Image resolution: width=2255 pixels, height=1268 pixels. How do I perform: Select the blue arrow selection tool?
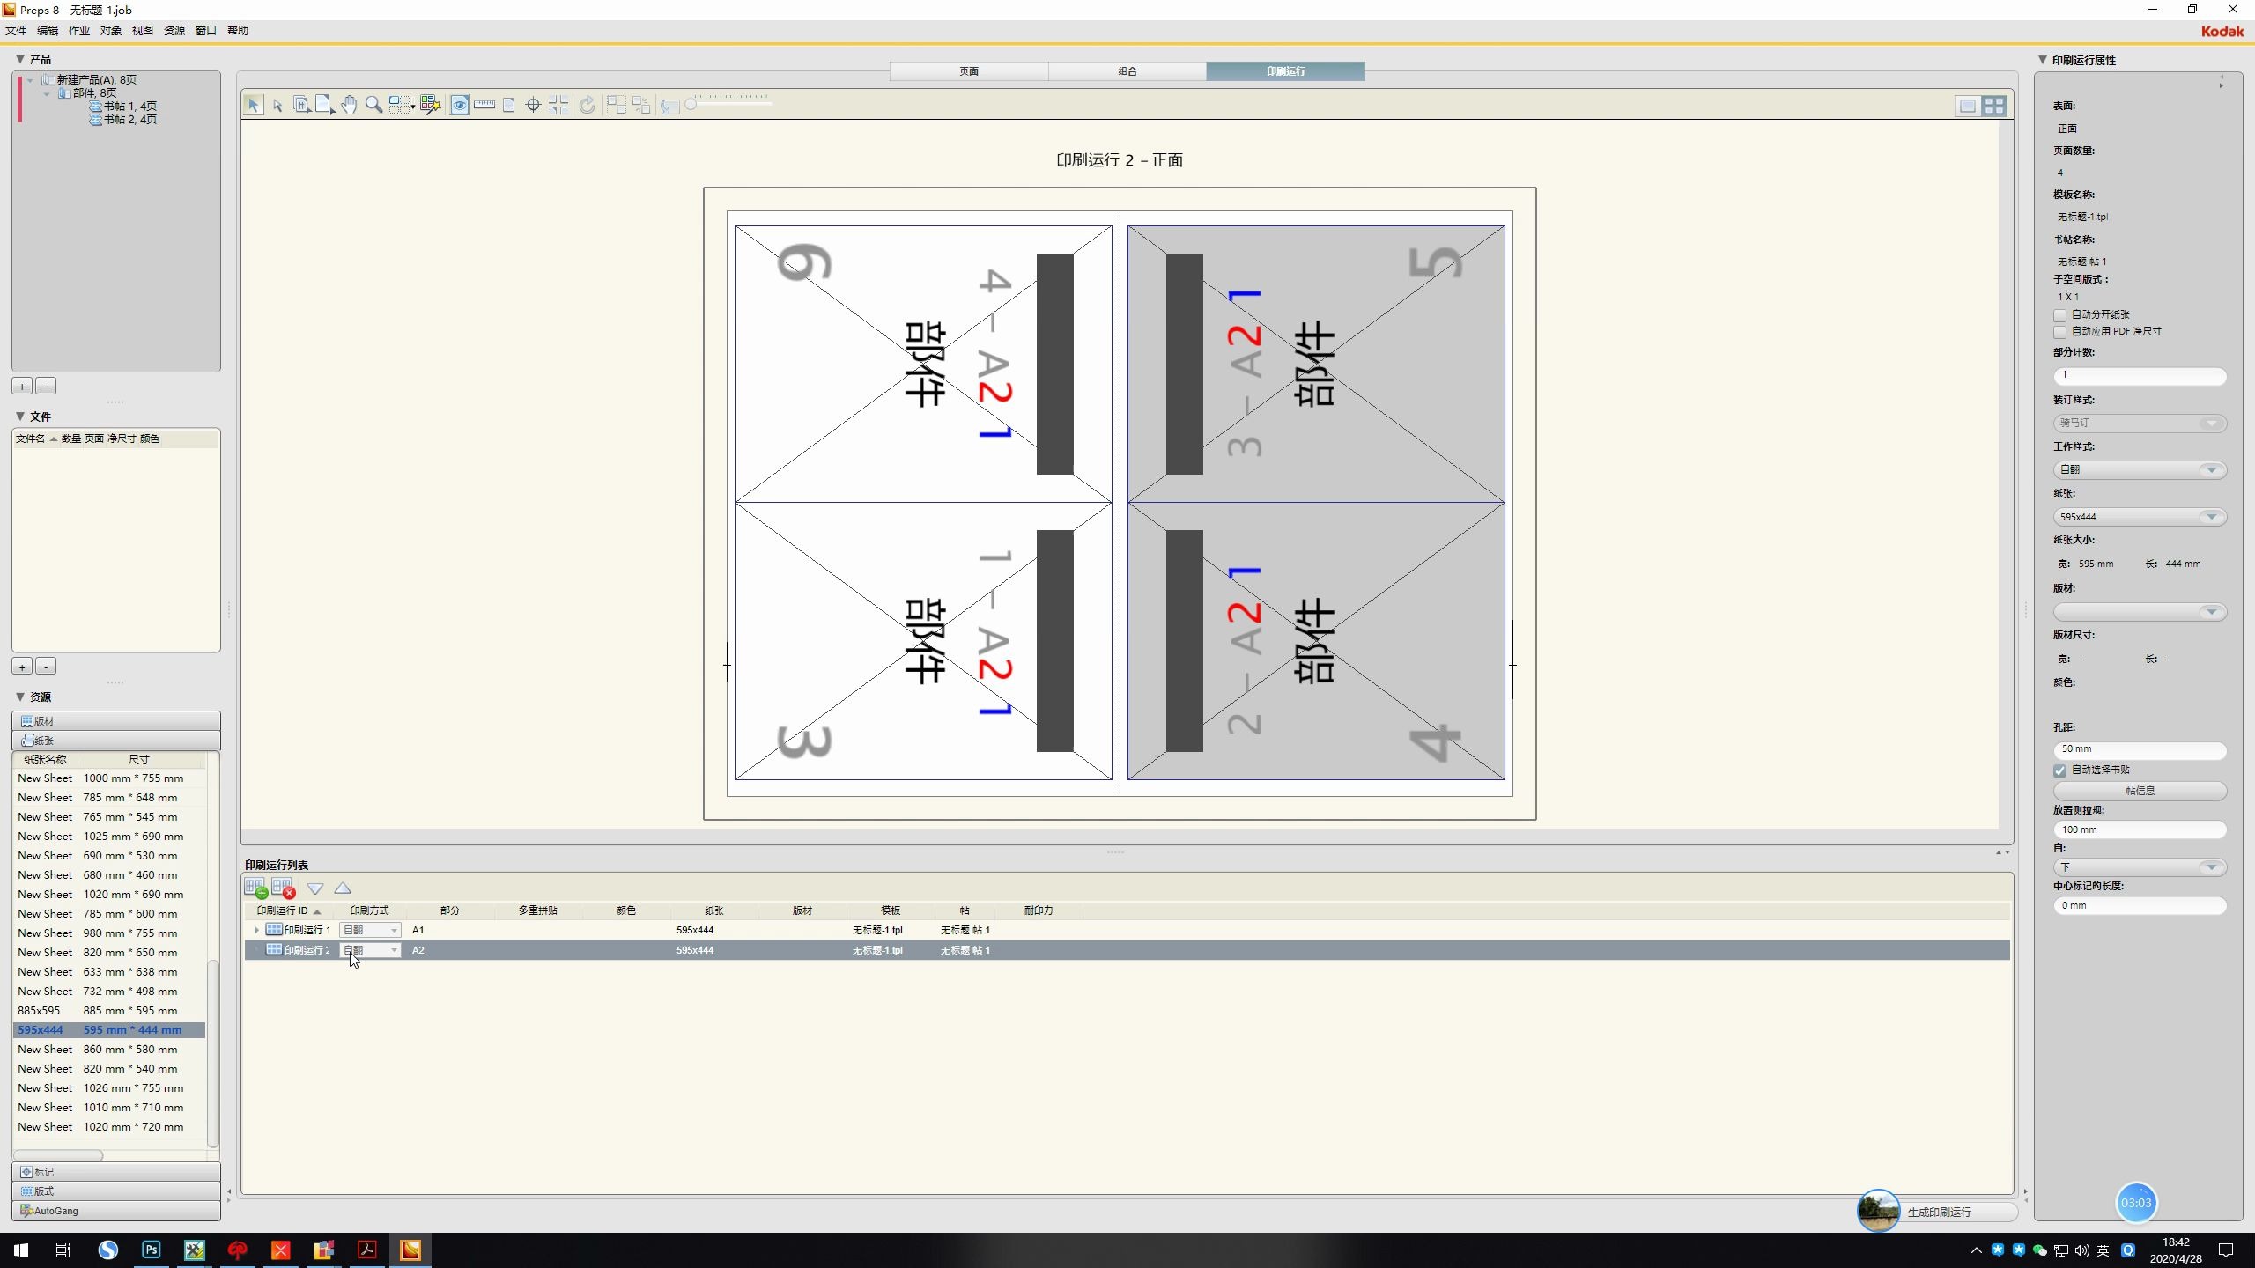pos(254,106)
